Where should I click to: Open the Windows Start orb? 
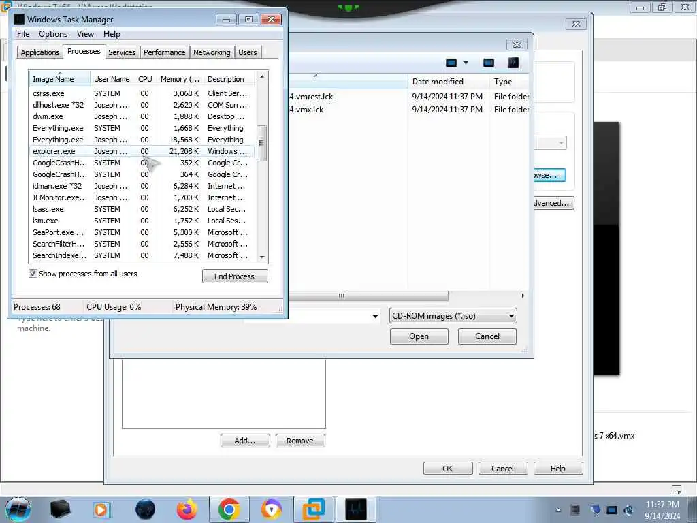(x=18, y=509)
